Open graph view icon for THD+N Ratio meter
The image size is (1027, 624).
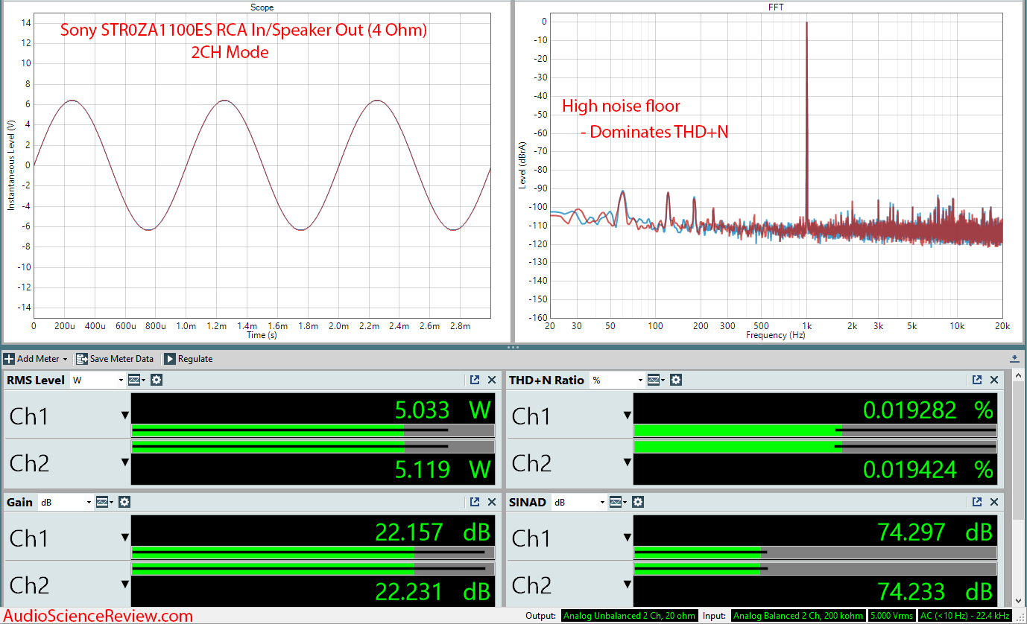(x=655, y=380)
